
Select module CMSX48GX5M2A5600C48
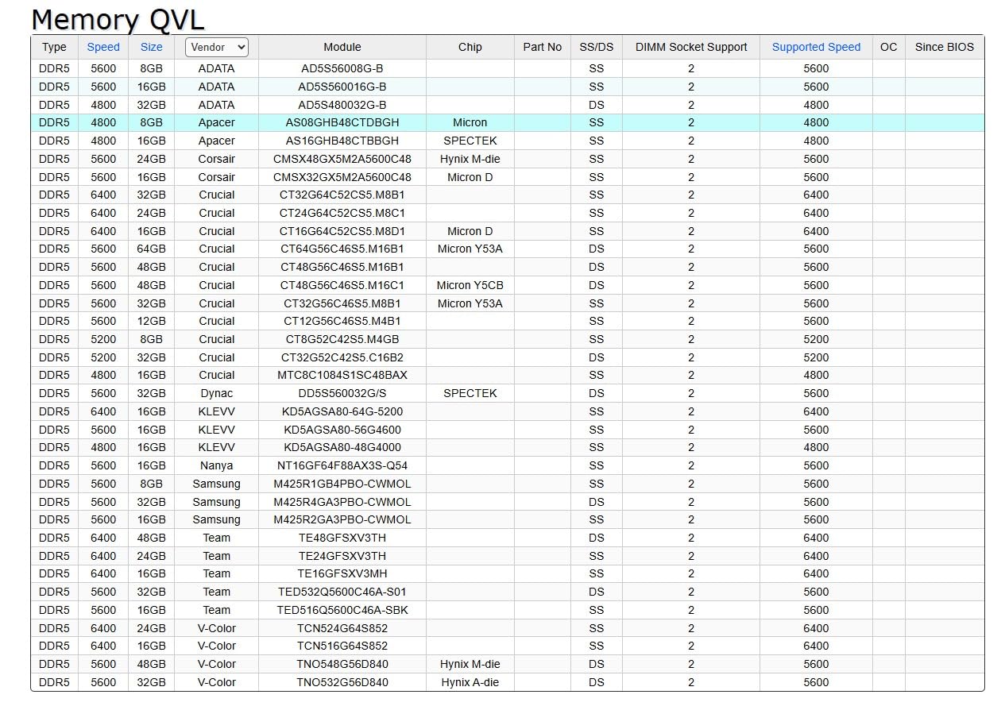342,159
